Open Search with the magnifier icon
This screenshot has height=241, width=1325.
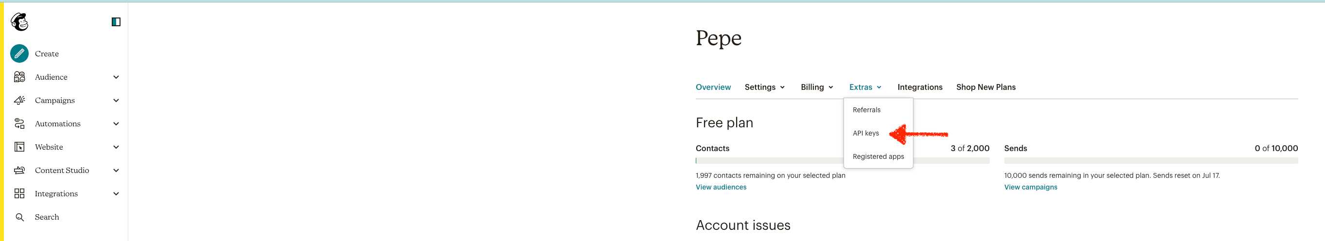19,217
